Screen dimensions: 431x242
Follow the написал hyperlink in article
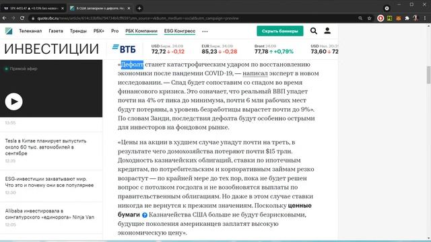click(255, 73)
